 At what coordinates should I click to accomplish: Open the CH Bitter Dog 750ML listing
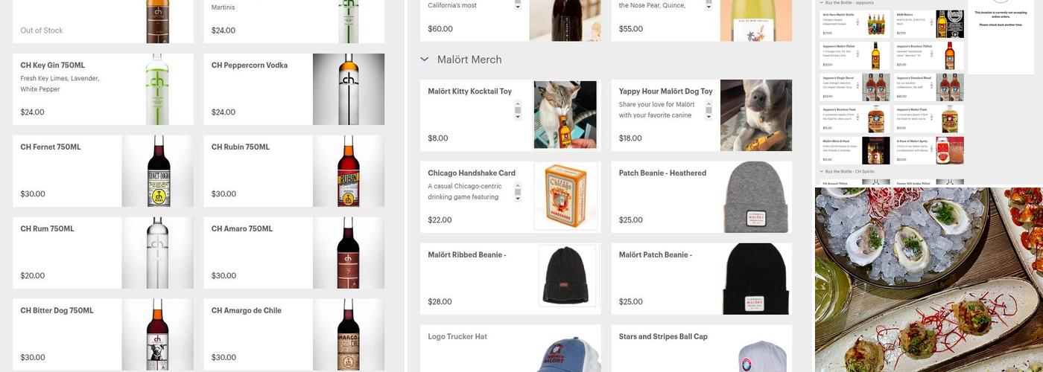67,333
